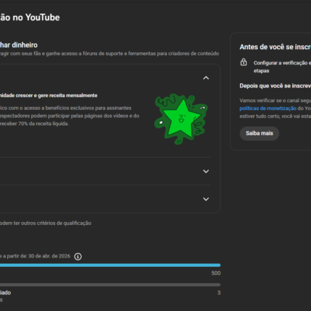Click 'Antes de você se inscrever' heading
Image resolution: width=311 pixels, height=311 pixels.
click(275, 47)
